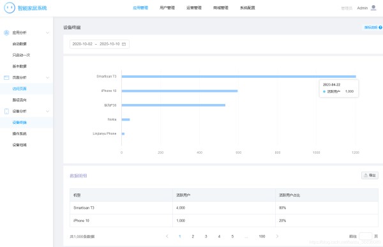The width and height of the screenshot is (383, 247).
Task: Click the smart home system robot logo
Action: (10, 8)
